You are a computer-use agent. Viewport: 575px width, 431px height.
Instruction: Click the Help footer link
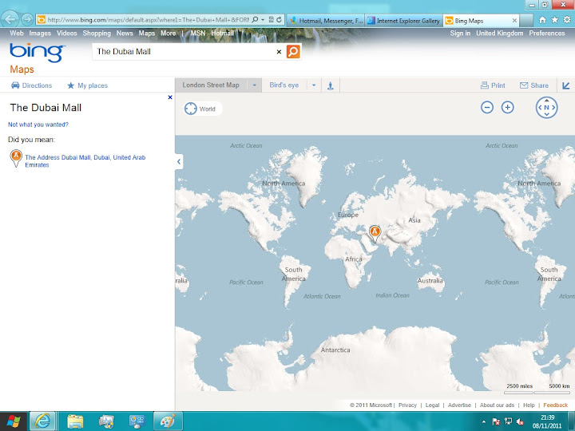[x=529, y=405]
